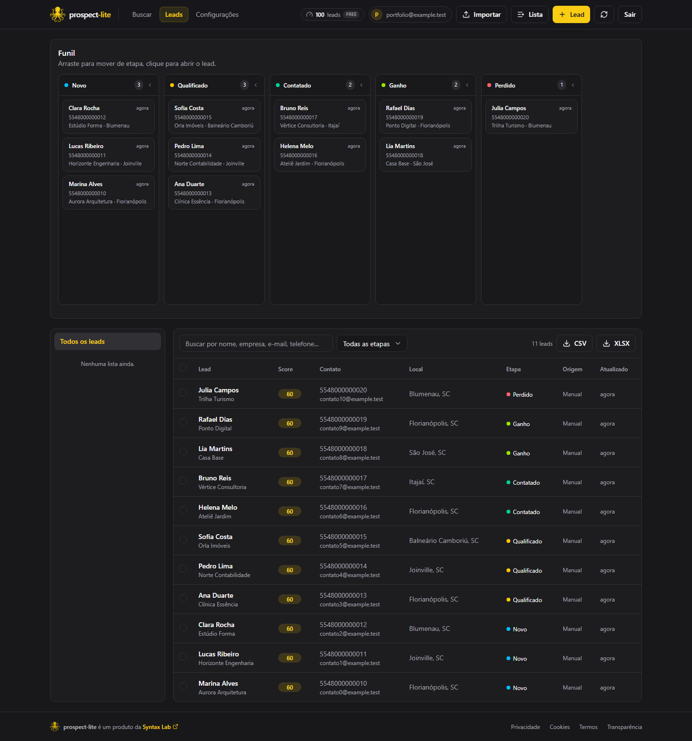The width and height of the screenshot is (692, 741).
Task: Collapse the Contatado funnel column
Action: [361, 85]
